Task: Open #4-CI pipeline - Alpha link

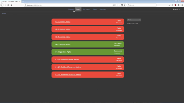Action: pyautogui.click(x=63, y=44)
